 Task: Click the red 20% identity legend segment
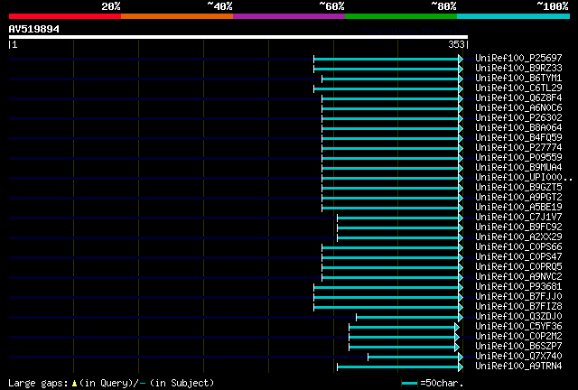tap(65, 16)
